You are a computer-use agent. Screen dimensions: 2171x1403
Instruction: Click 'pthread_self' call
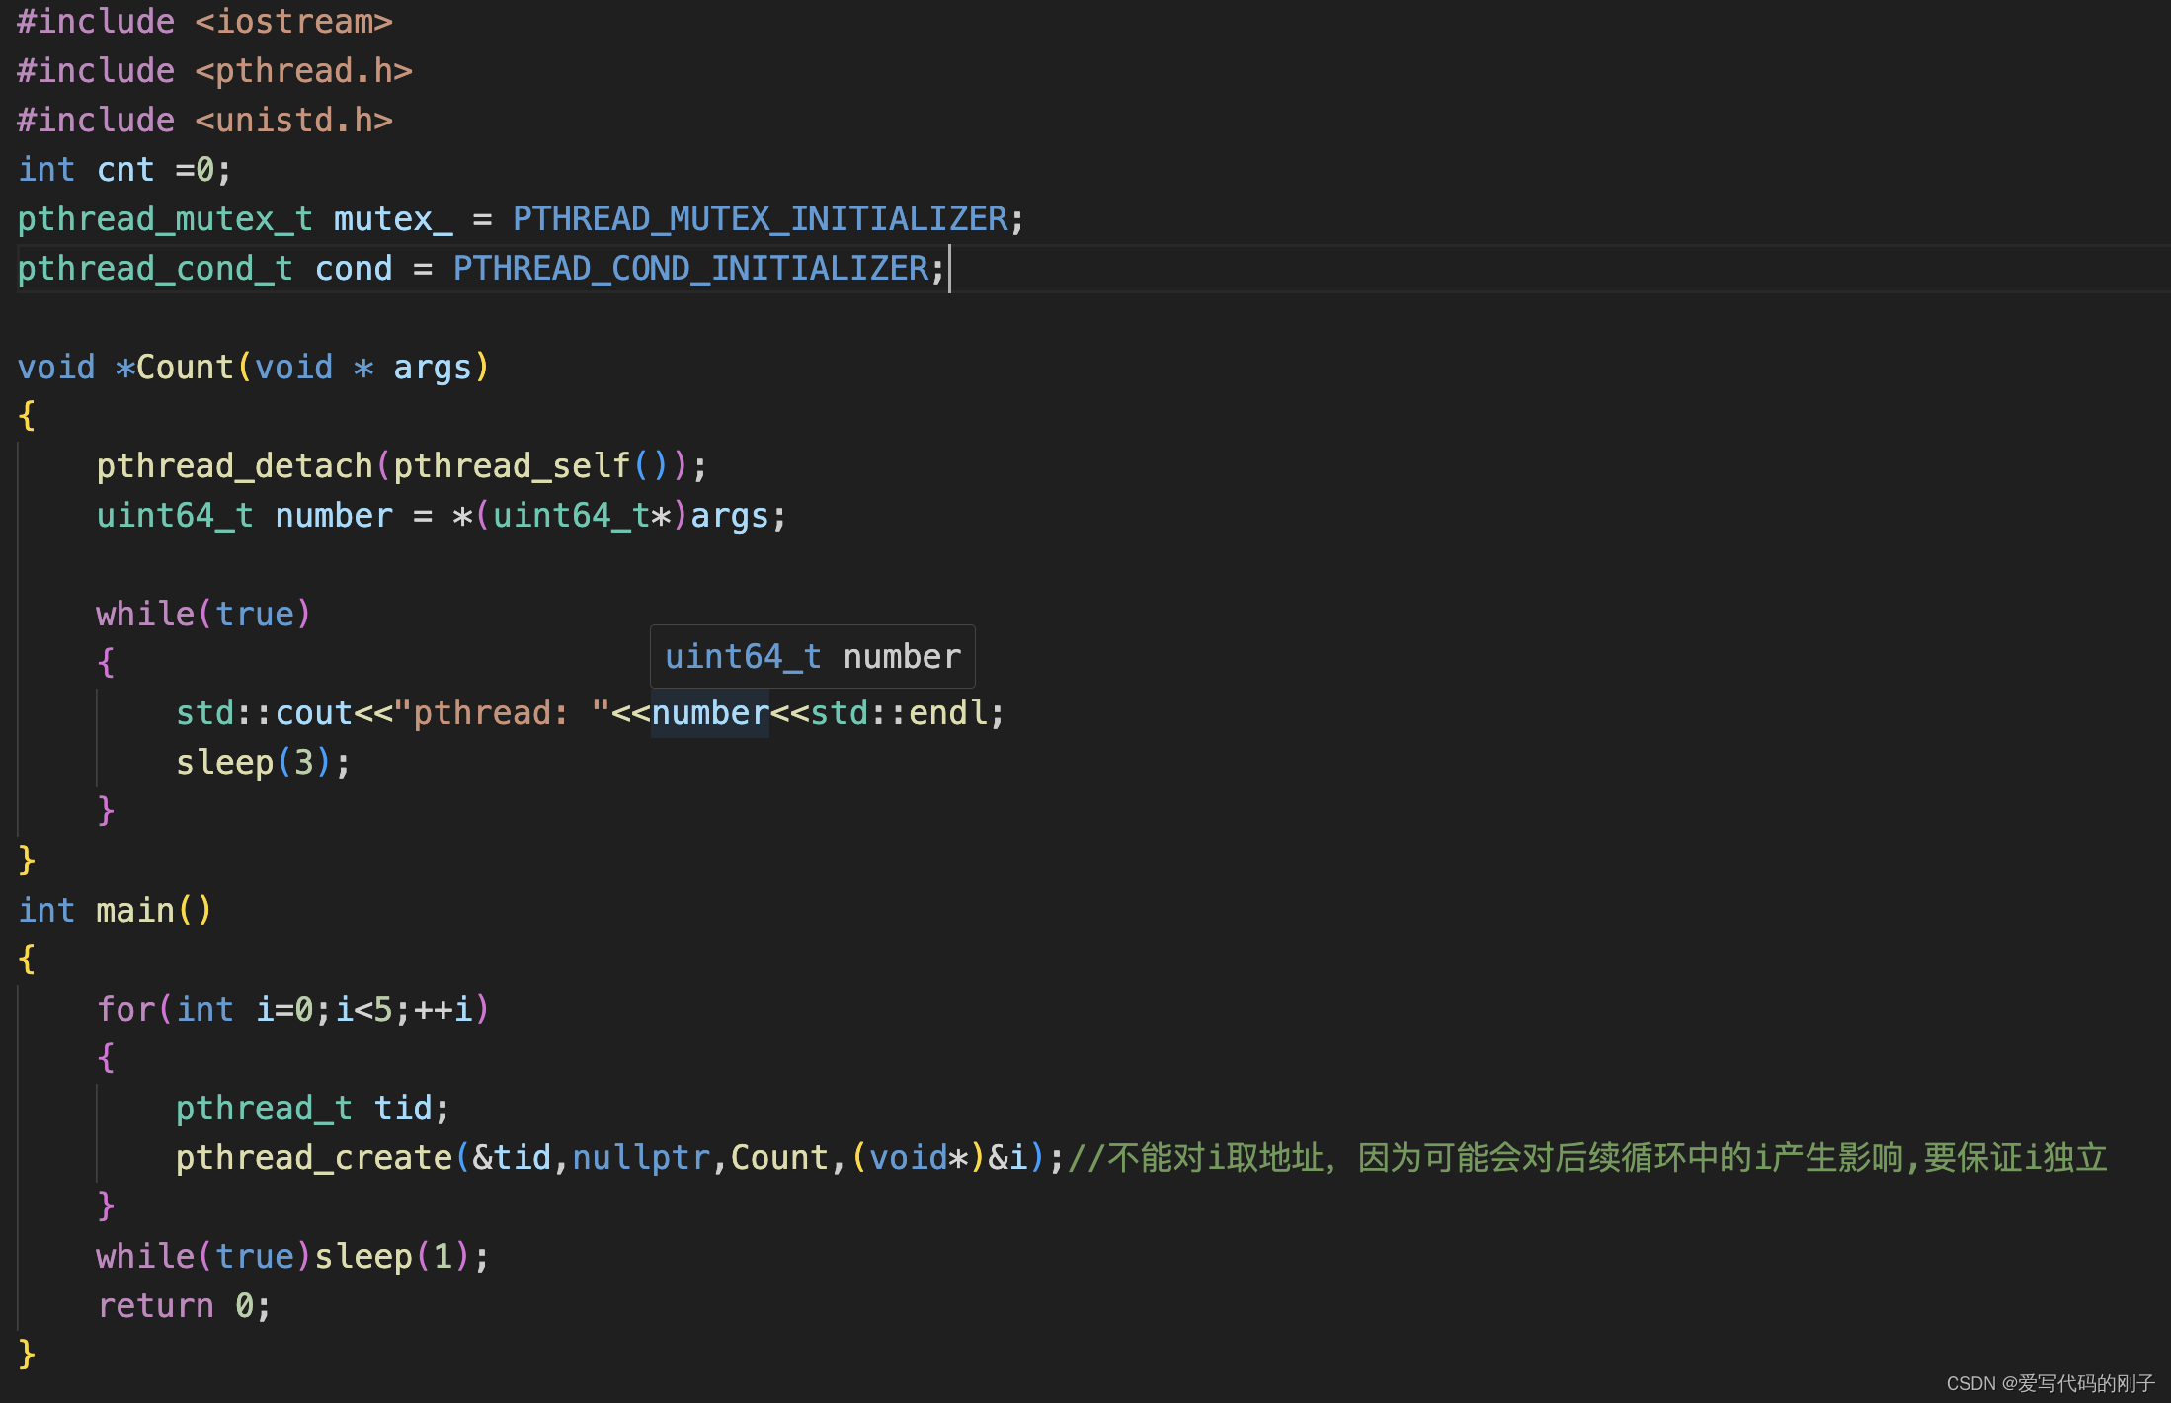click(512, 466)
